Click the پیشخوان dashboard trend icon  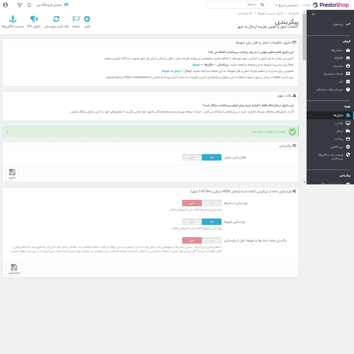click(348, 24)
